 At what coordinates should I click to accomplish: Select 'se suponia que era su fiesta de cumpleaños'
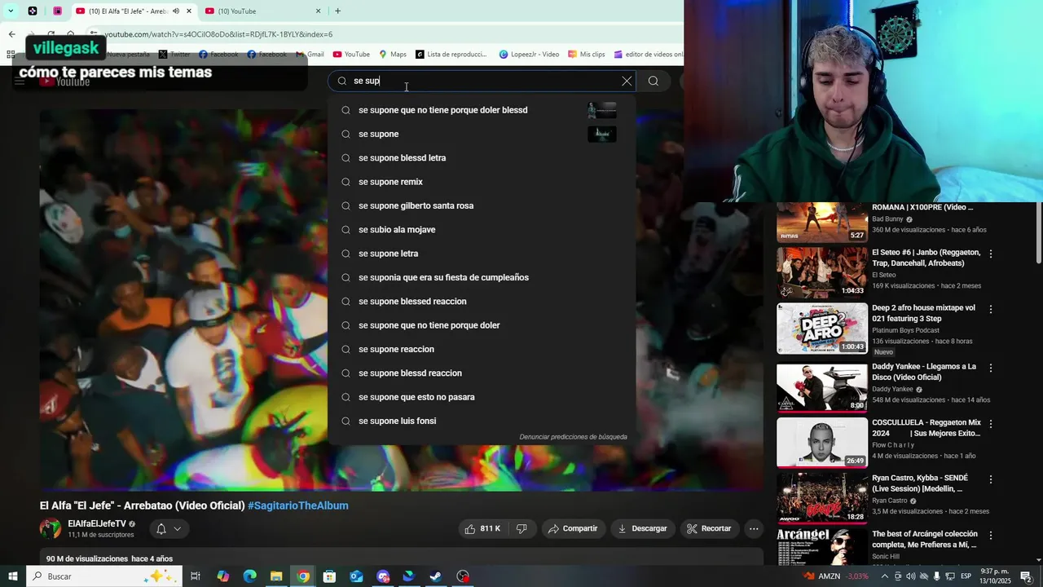(x=482, y=277)
